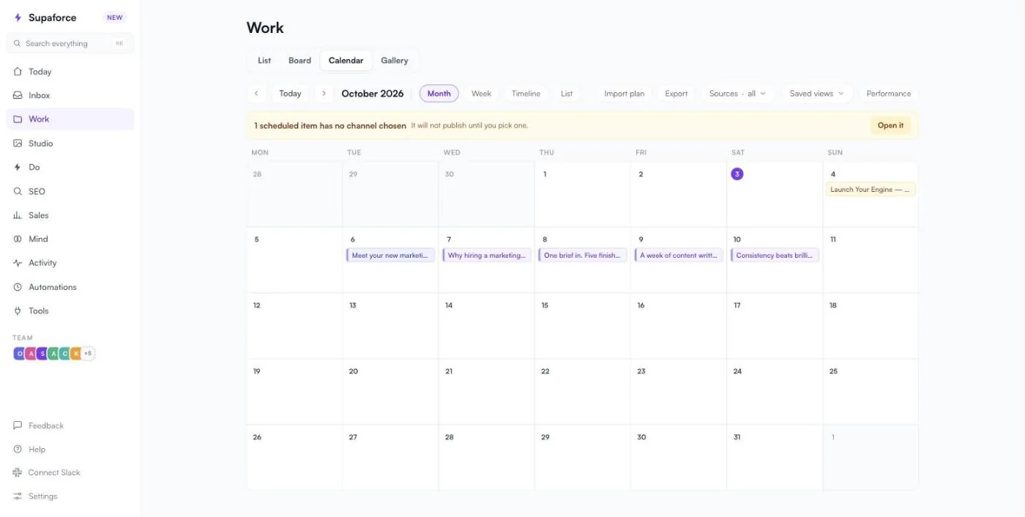1025x517 pixels.
Task: Open Today via its home icon
Action: [x=18, y=72]
